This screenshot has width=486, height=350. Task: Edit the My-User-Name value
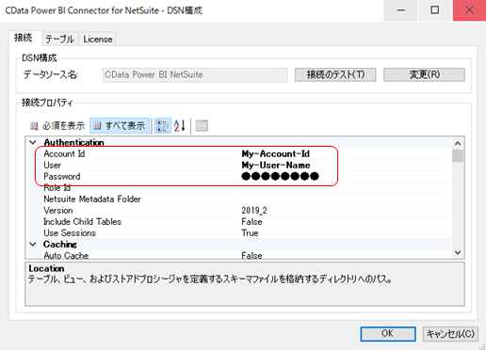(x=276, y=165)
